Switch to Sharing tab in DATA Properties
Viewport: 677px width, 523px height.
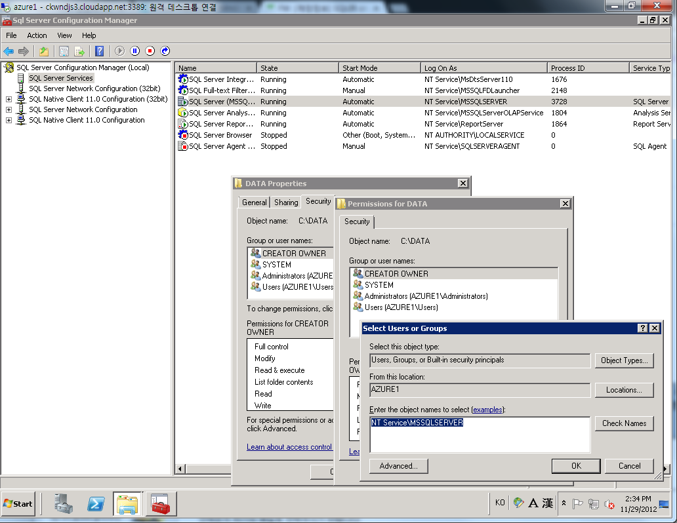pyautogui.click(x=286, y=203)
